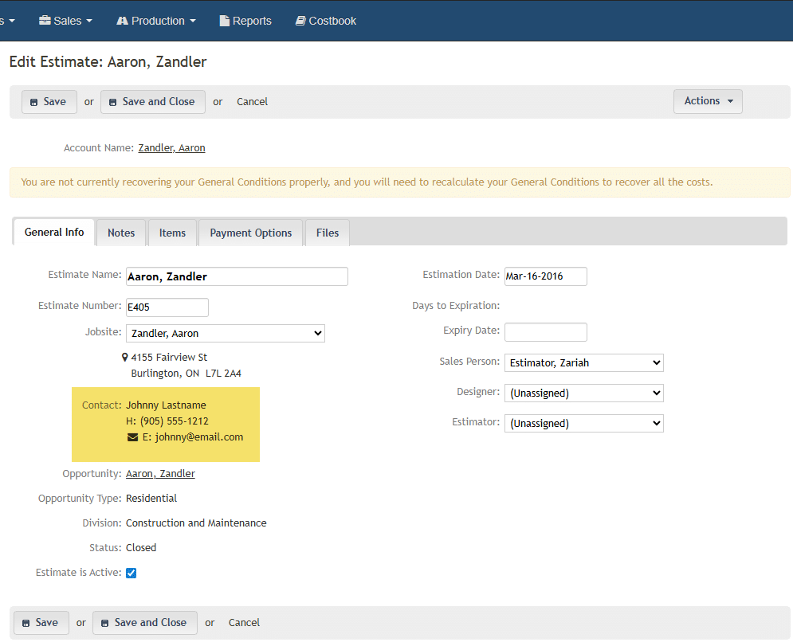Click the Production icon in navbar
This screenshot has height=642, width=793.
coord(122,21)
